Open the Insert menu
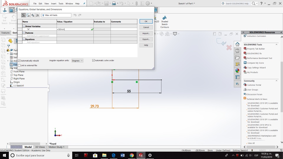 coord(54,4)
